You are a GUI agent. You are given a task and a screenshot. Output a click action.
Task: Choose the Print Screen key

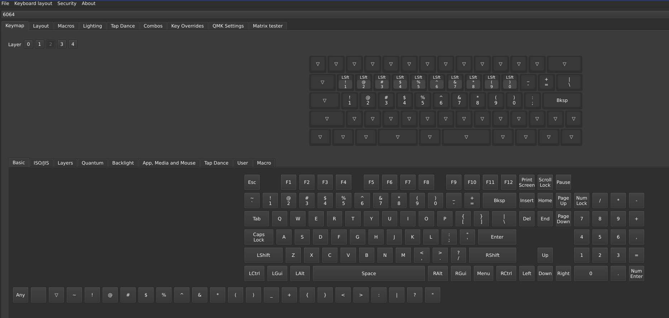(526, 182)
